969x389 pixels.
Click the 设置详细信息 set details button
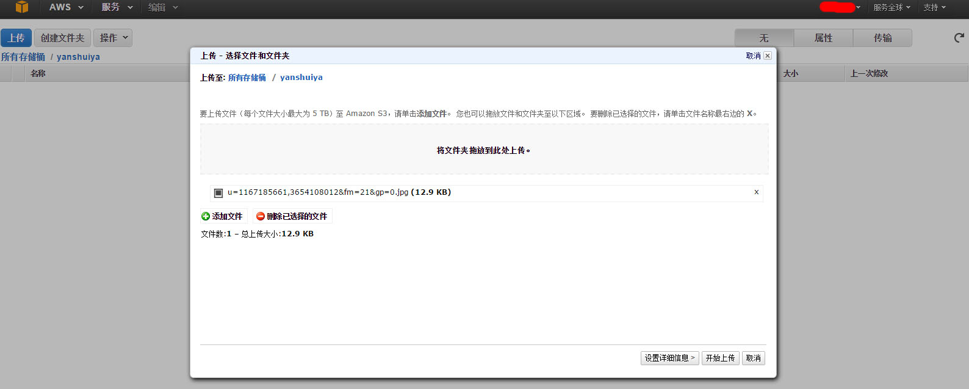669,358
